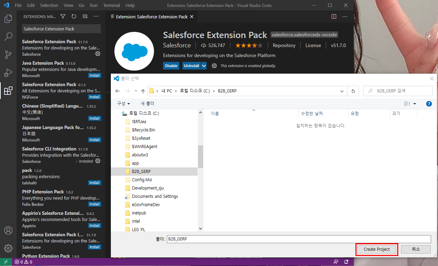Open the Explorer view in activity bar
Image resolution: width=438 pixels, height=266 pixels.
(x=8, y=18)
